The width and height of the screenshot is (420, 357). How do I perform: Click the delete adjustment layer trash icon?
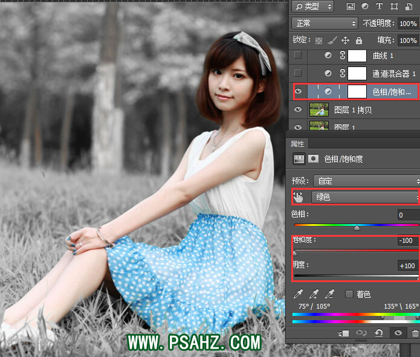click(415, 333)
